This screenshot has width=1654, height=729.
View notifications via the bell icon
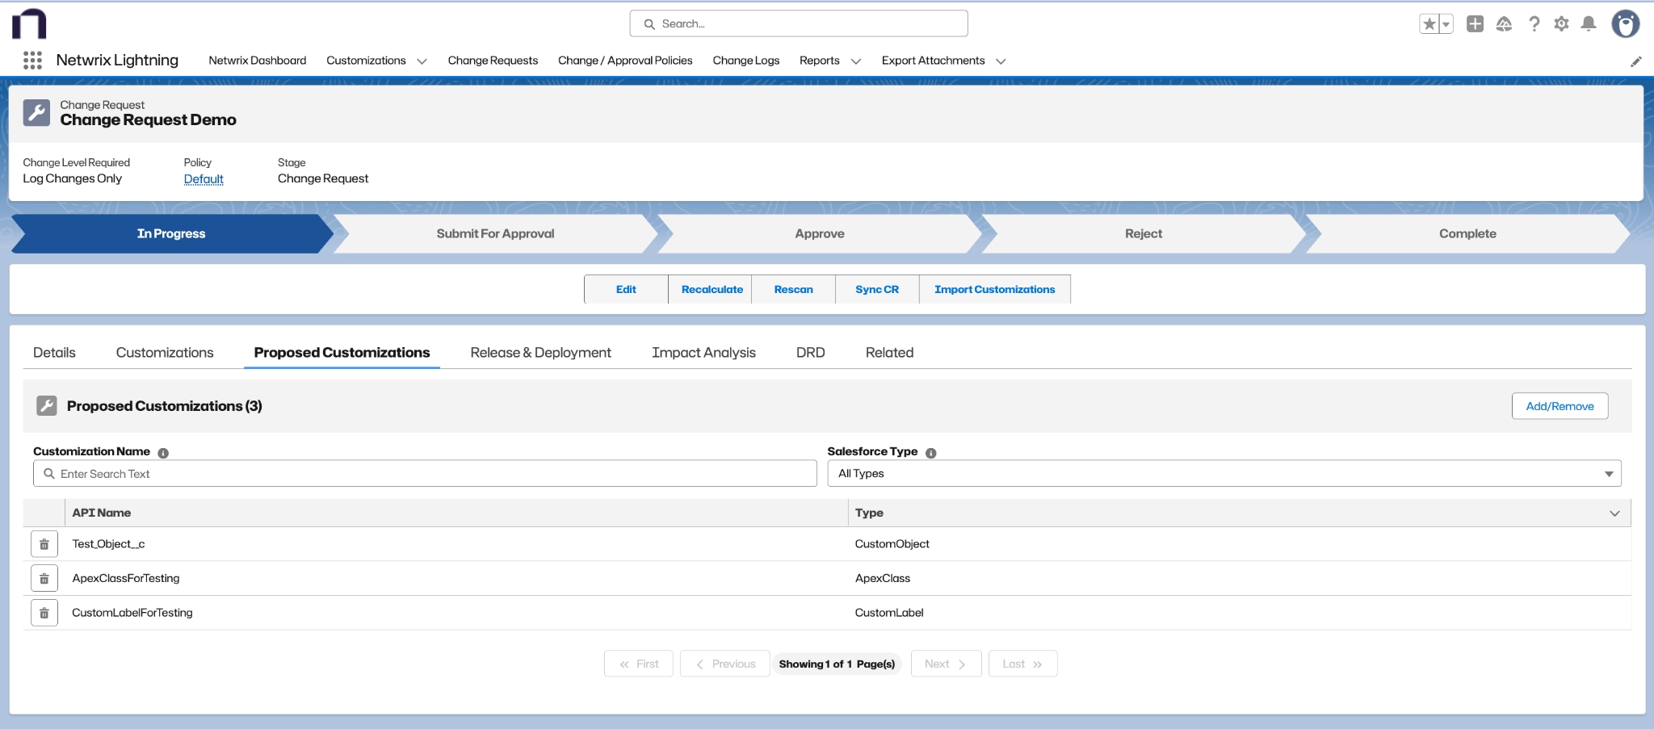1589,23
